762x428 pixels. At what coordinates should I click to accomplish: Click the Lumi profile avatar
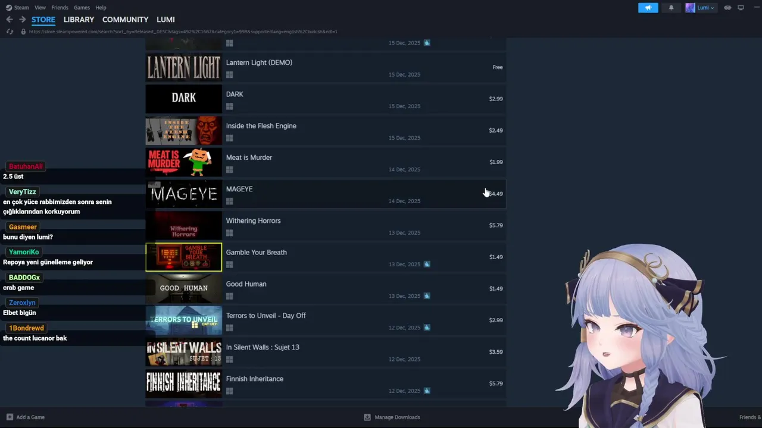click(690, 8)
